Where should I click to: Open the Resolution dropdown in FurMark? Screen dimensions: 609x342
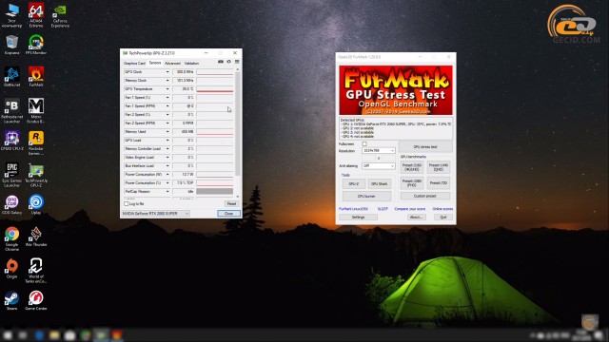point(379,150)
